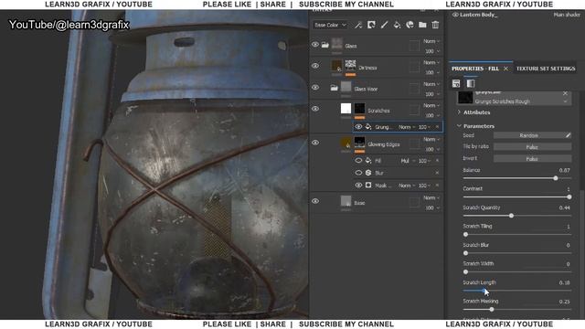Toggle visibility of the Mask effect
Image resolution: width=585 pixels, height=329 pixels.
358,185
